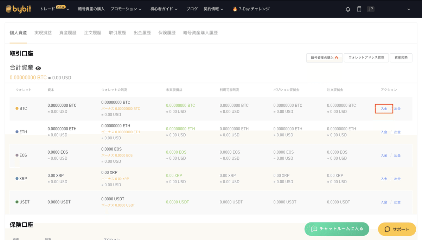Click the ウォレットアドレス管理 button
The image size is (422, 240).
366,58
